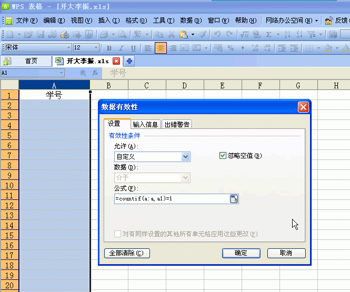350x292 pixels.
Task: Click the undo arrow icon
Action: (x=217, y=34)
